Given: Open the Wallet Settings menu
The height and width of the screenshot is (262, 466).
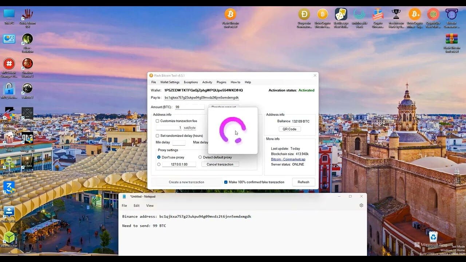Looking at the screenshot, I should [170, 82].
